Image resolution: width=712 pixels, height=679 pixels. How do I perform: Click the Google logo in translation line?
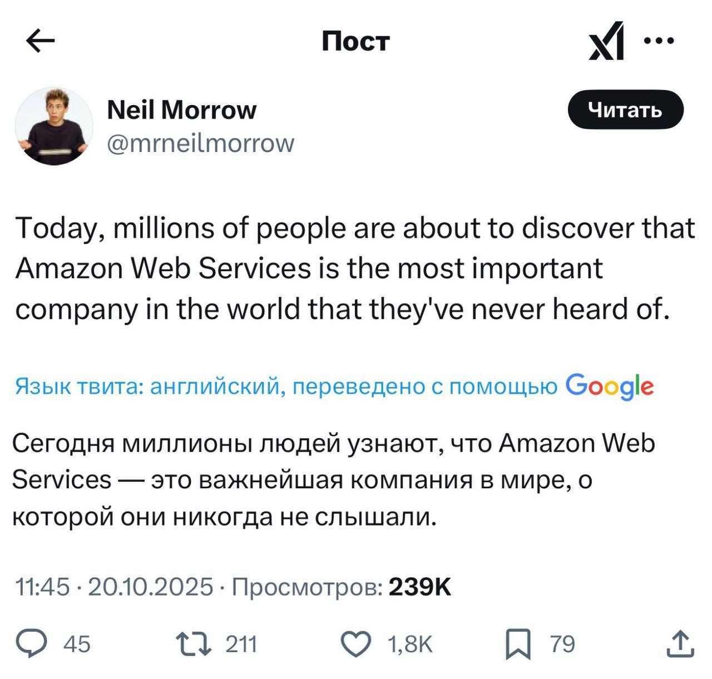(x=610, y=386)
